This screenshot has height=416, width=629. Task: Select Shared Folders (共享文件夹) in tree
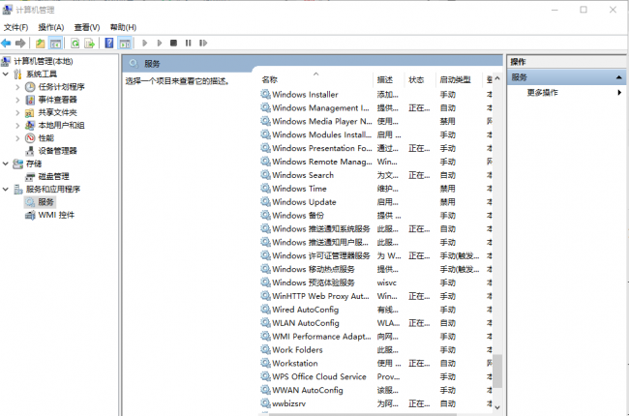(57, 112)
